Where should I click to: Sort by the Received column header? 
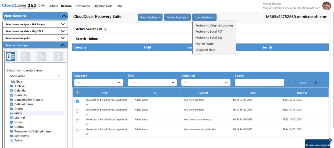302,93
